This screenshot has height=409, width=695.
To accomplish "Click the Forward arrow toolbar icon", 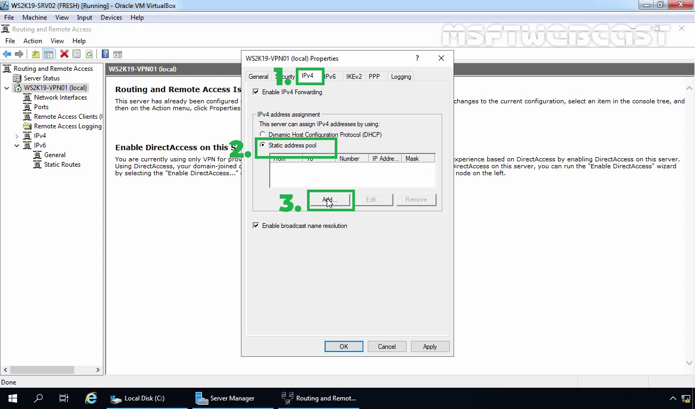I will click(19, 54).
